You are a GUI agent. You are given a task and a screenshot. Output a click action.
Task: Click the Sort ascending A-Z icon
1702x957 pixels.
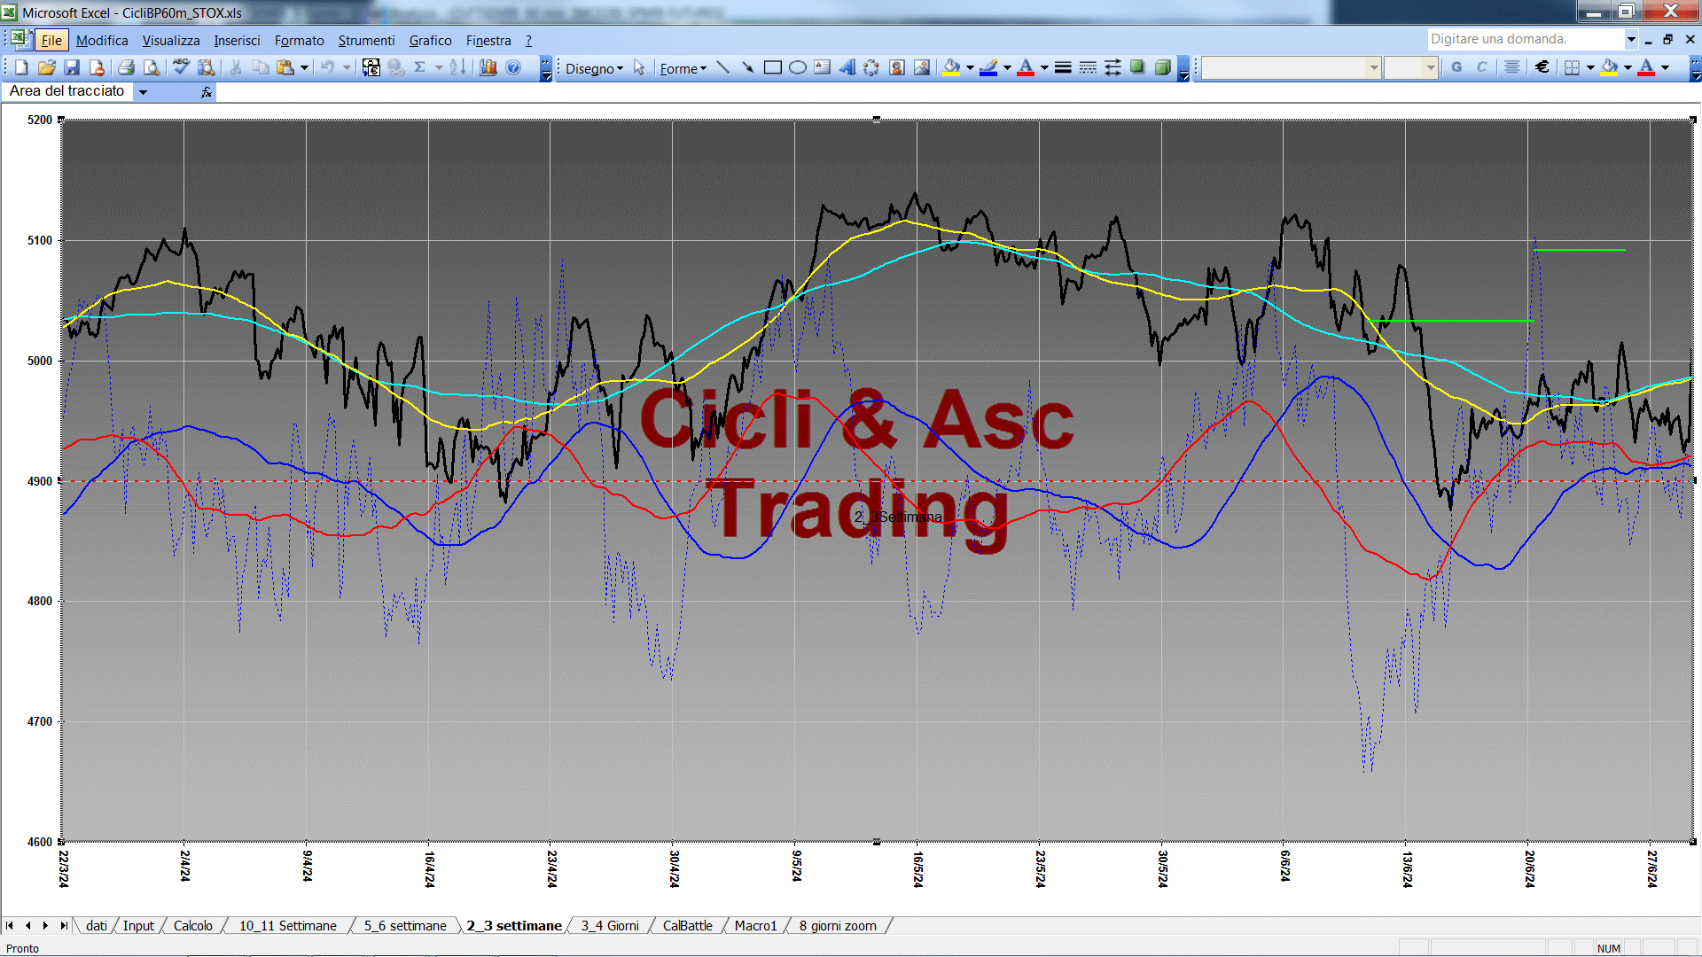click(x=457, y=67)
